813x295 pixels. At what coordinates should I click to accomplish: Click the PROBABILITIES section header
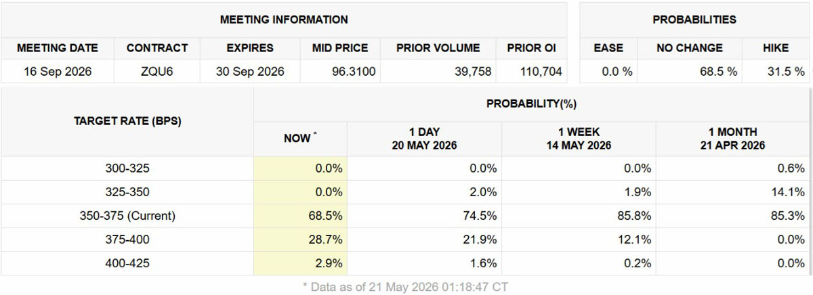(x=694, y=20)
